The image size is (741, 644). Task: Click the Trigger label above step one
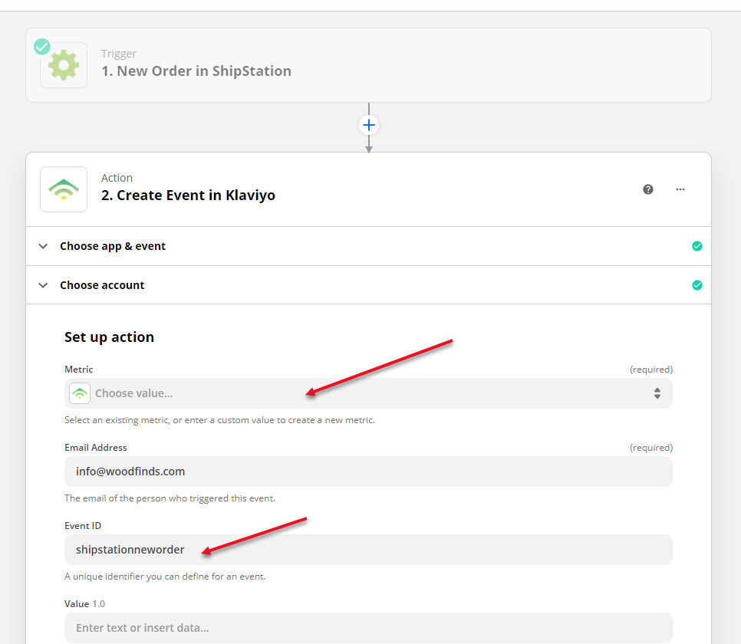(119, 54)
